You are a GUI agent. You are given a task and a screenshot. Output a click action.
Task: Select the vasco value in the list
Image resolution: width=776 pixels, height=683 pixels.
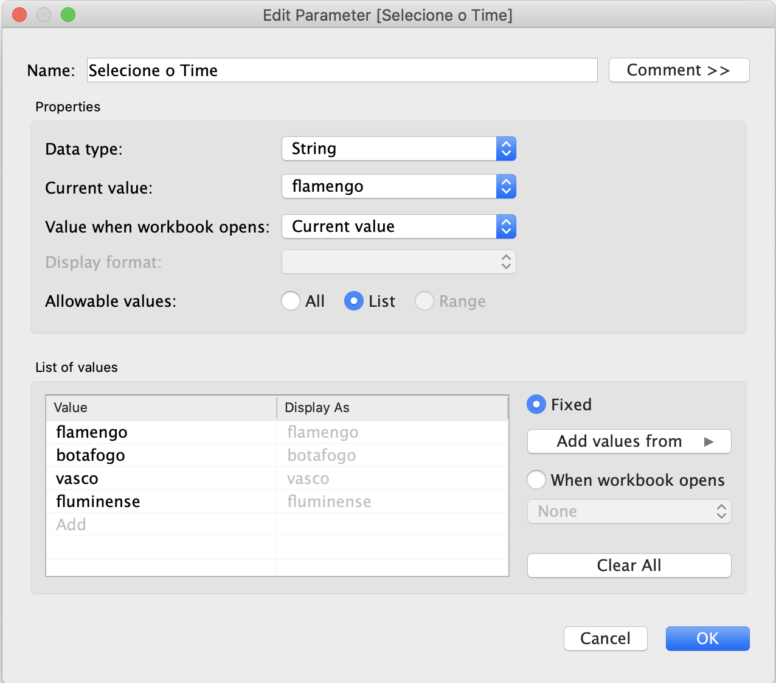(x=161, y=478)
